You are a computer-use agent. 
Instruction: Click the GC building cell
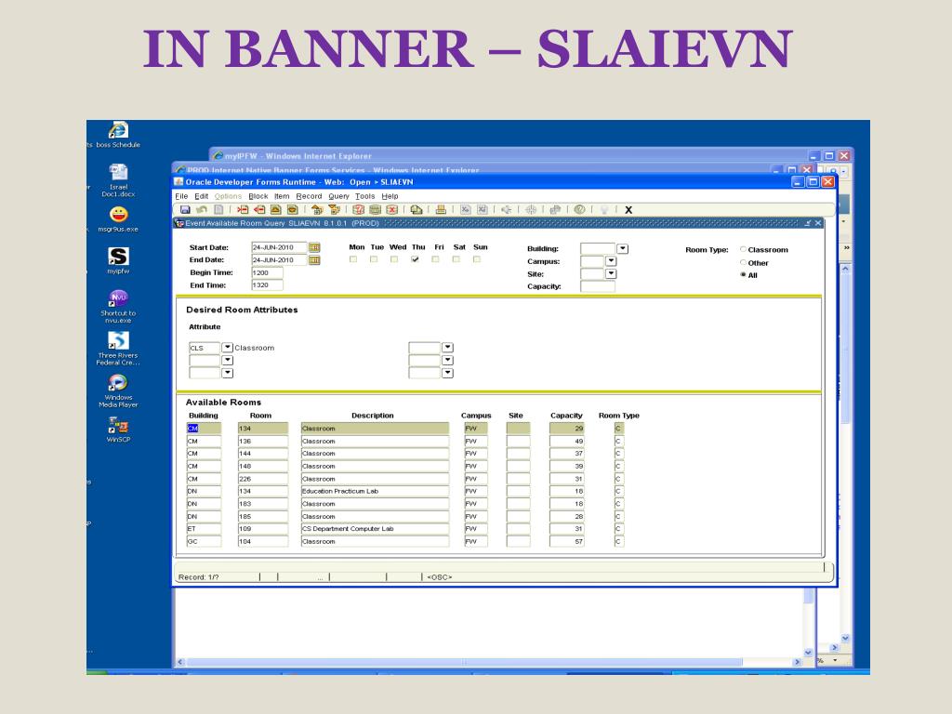pos(204,542)
